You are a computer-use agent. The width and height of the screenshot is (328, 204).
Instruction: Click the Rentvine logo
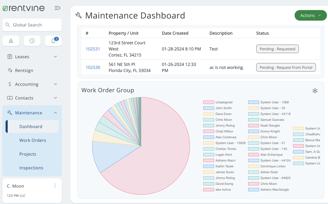(23, 8)
